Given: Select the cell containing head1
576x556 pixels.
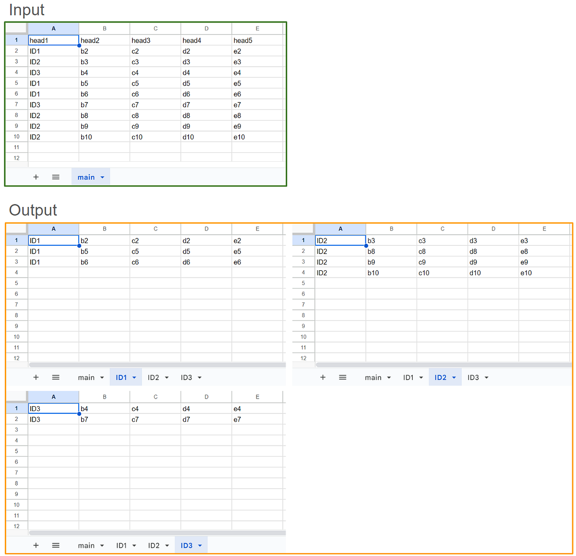Looking at the screenshot, I should click(x=53, y=40).
